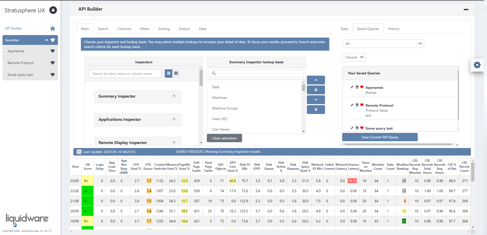Open the Filters tab
This screenshot has height=235, width=487.
point(145,29)
